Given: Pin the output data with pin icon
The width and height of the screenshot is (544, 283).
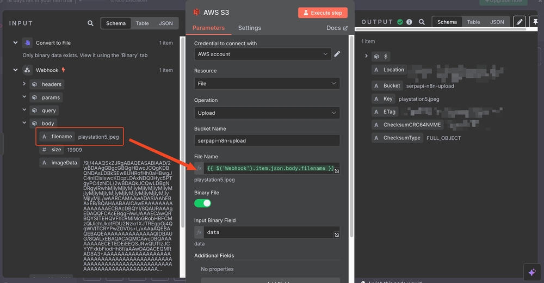Looking at the screenshot, I should point(536,22).
